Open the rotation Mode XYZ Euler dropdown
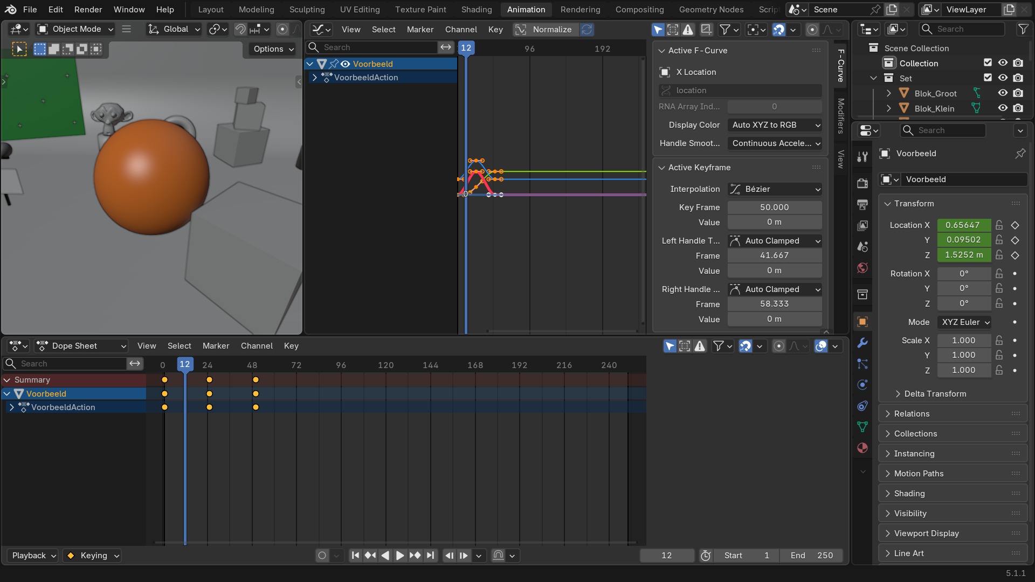 pos(964,322)
